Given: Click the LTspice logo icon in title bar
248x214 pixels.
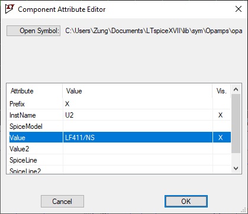Looking at the screenshot, I should [10, 9].
